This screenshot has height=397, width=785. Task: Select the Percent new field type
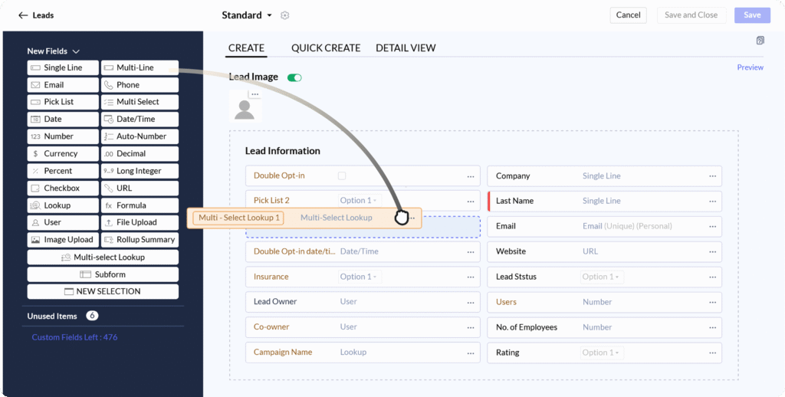pyautogui.click(x=63, y=171)
